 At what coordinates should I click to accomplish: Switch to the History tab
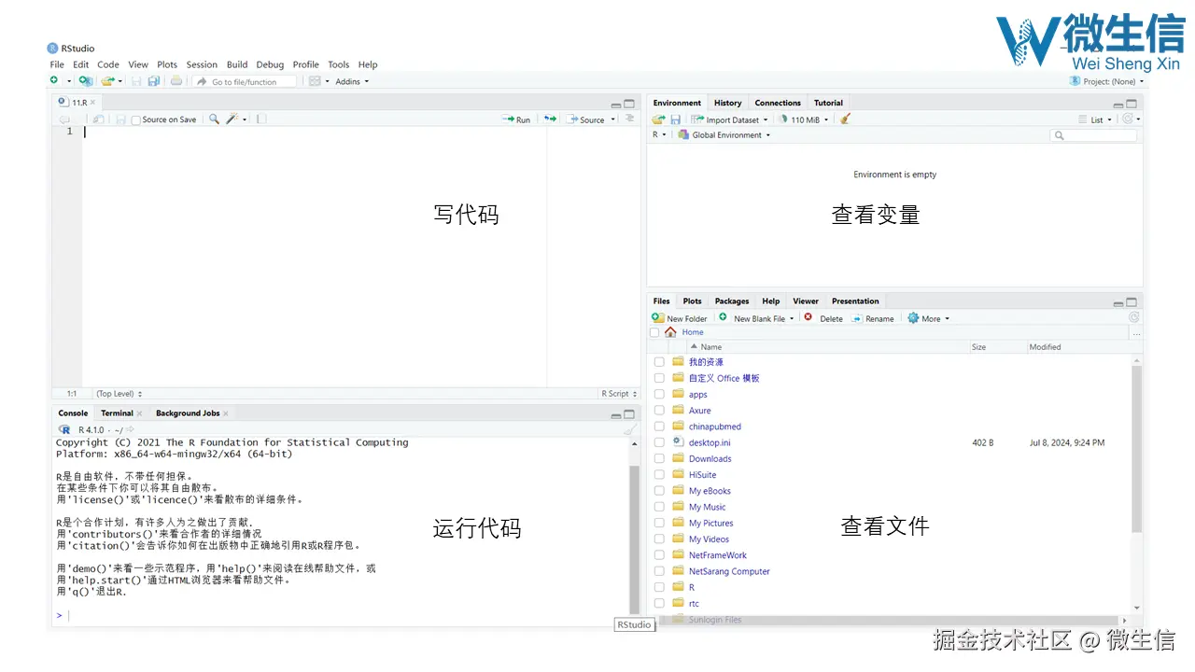click(727, 103)
